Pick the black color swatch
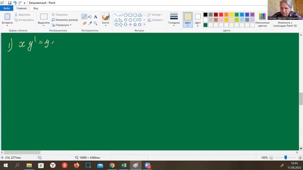 [x=205, y=15]
